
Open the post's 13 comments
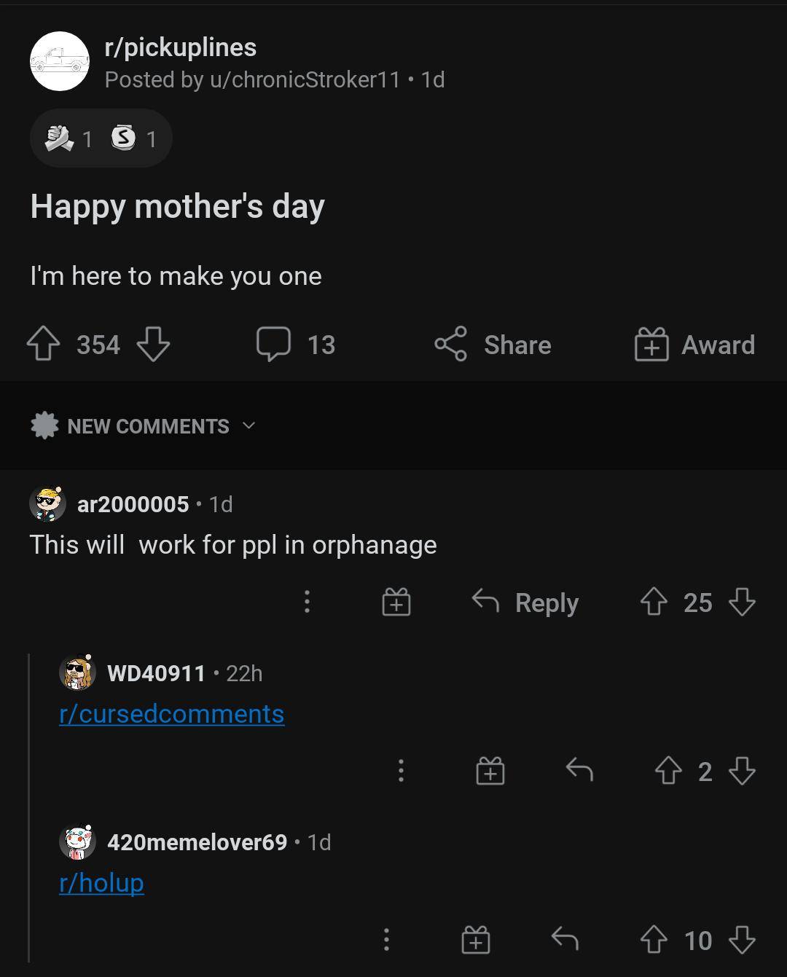pos(295,345)
